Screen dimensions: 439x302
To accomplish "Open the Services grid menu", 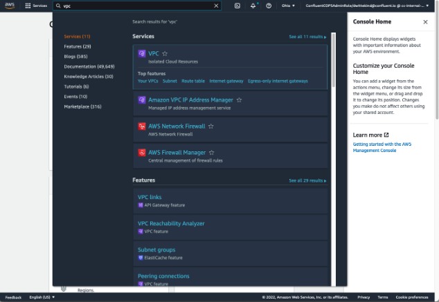I will click(36, 6).
